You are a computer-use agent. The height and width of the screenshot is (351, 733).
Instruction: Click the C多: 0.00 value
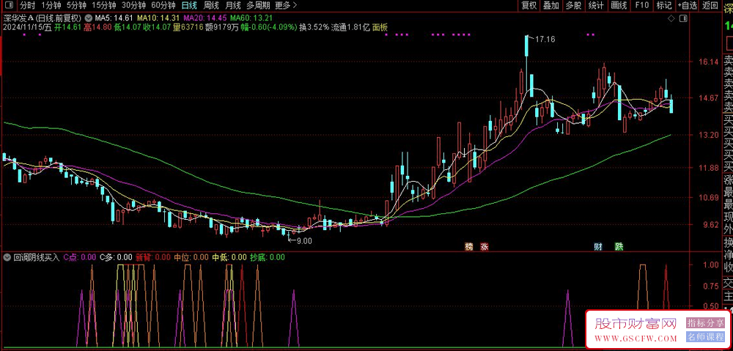coord(116,257)
